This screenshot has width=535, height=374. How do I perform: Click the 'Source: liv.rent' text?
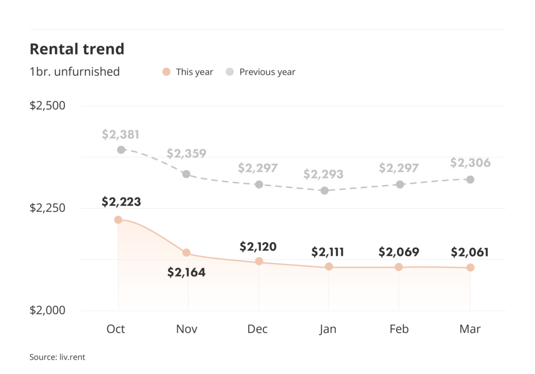[57, 357]
